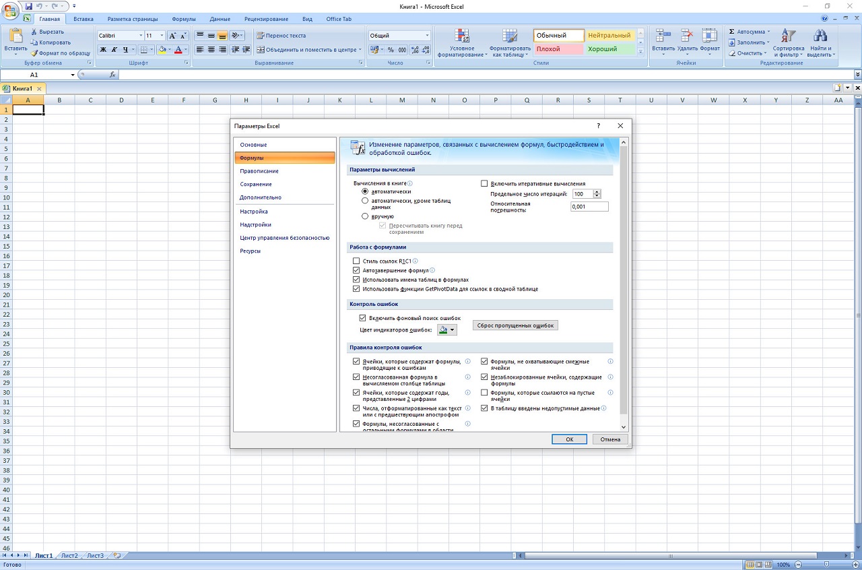Click the AutoSum sigma icon
This screenshot has height=570, width=862.
[732, 32]
